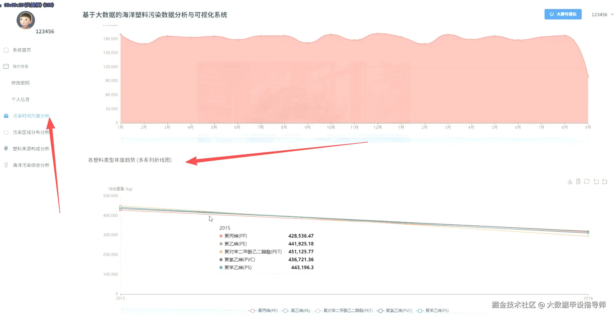Open the chart data view icon

[578, 181]
